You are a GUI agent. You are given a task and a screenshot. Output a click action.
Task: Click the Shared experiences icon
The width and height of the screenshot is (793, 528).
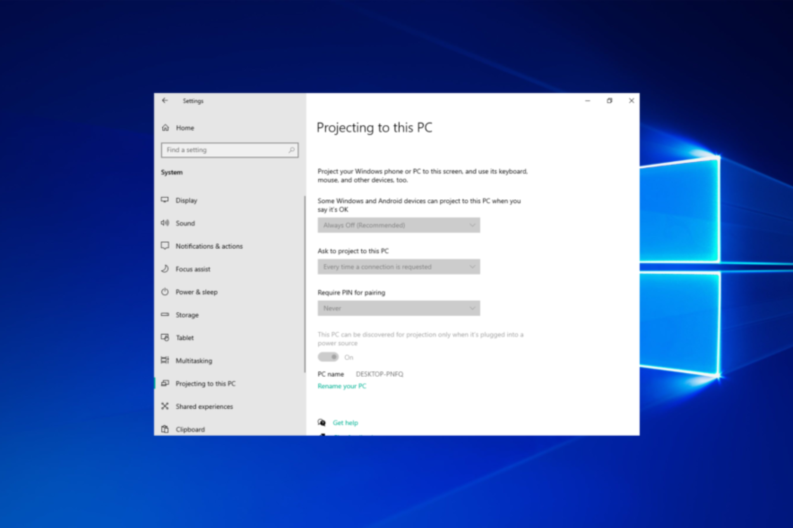click(x=165, y=407)
